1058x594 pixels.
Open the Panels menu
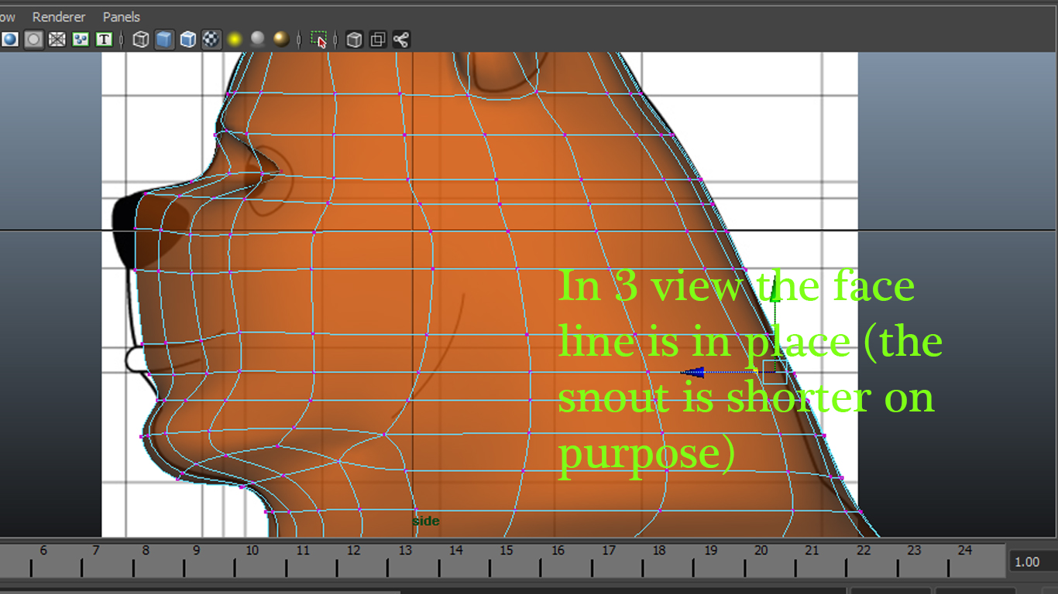[x=122, y=16]
